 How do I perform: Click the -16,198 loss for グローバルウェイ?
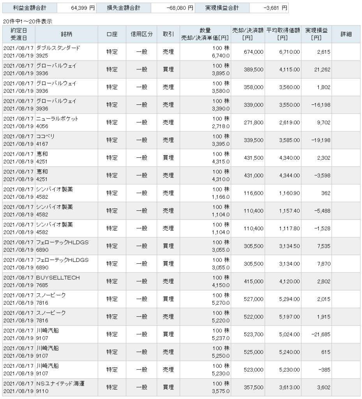pyautogui.click(x=321, y=105)
